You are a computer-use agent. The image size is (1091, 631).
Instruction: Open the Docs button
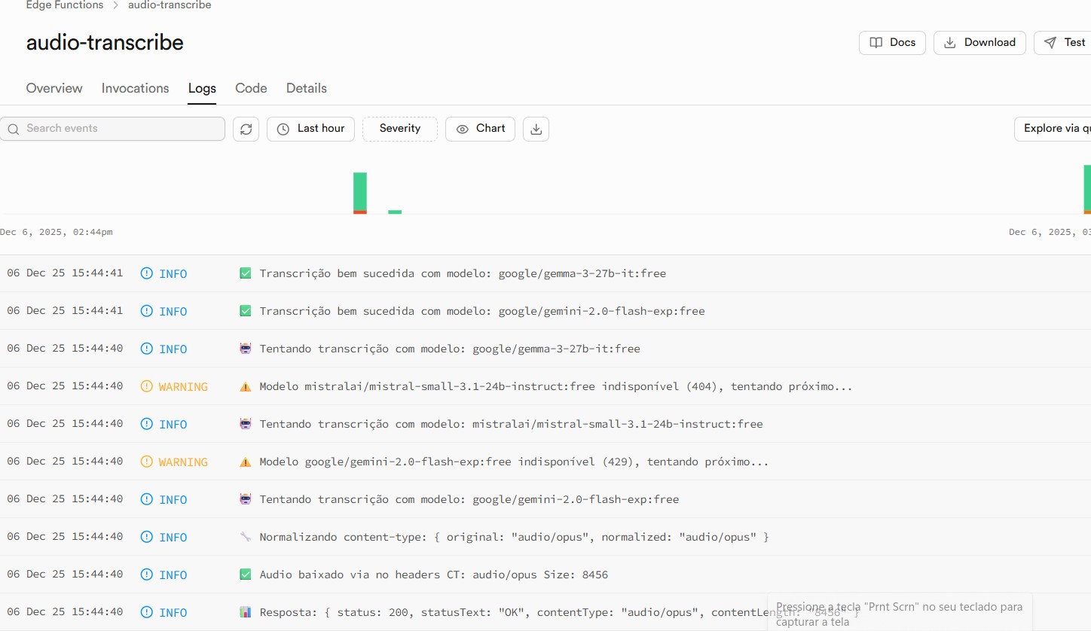pyautogui.click(x=892, y=43)
